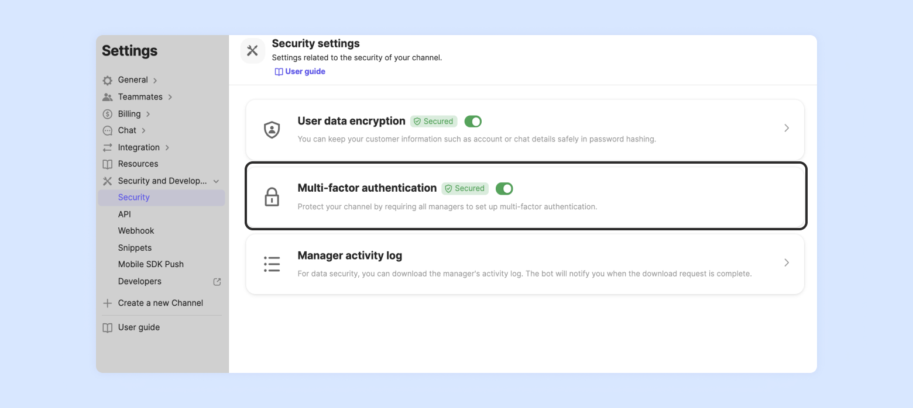Expand the Teammates submenu chevron

170,97
